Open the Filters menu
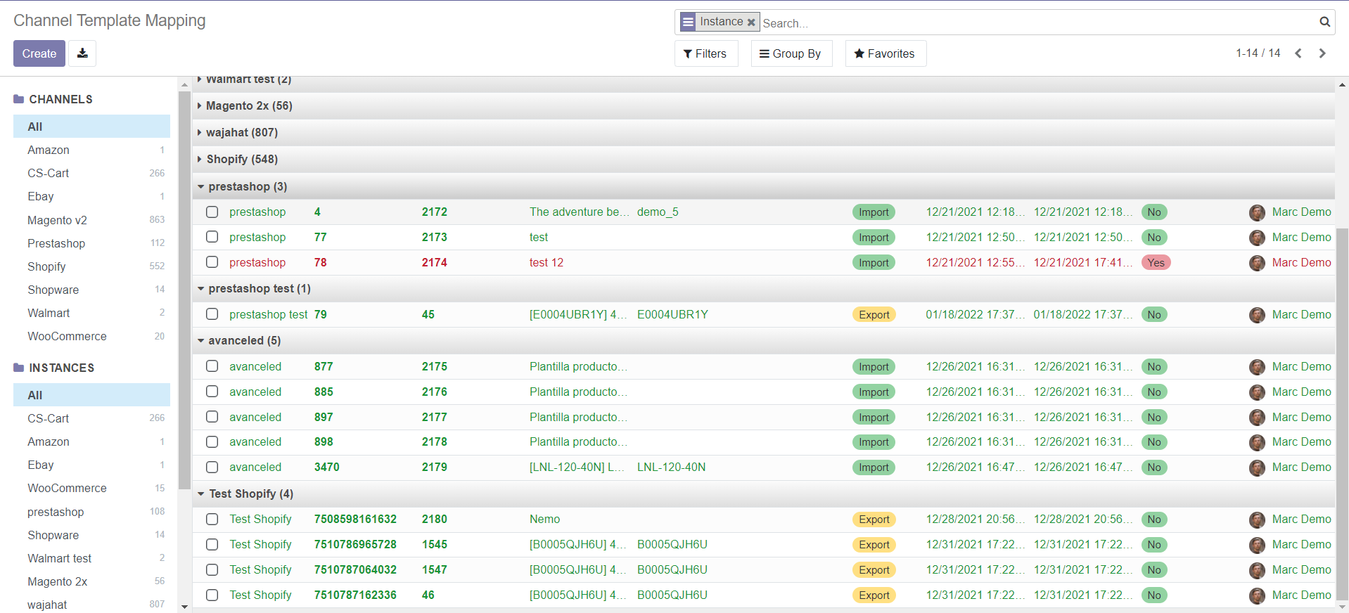The image size is (1349, 613). point(705,53)
